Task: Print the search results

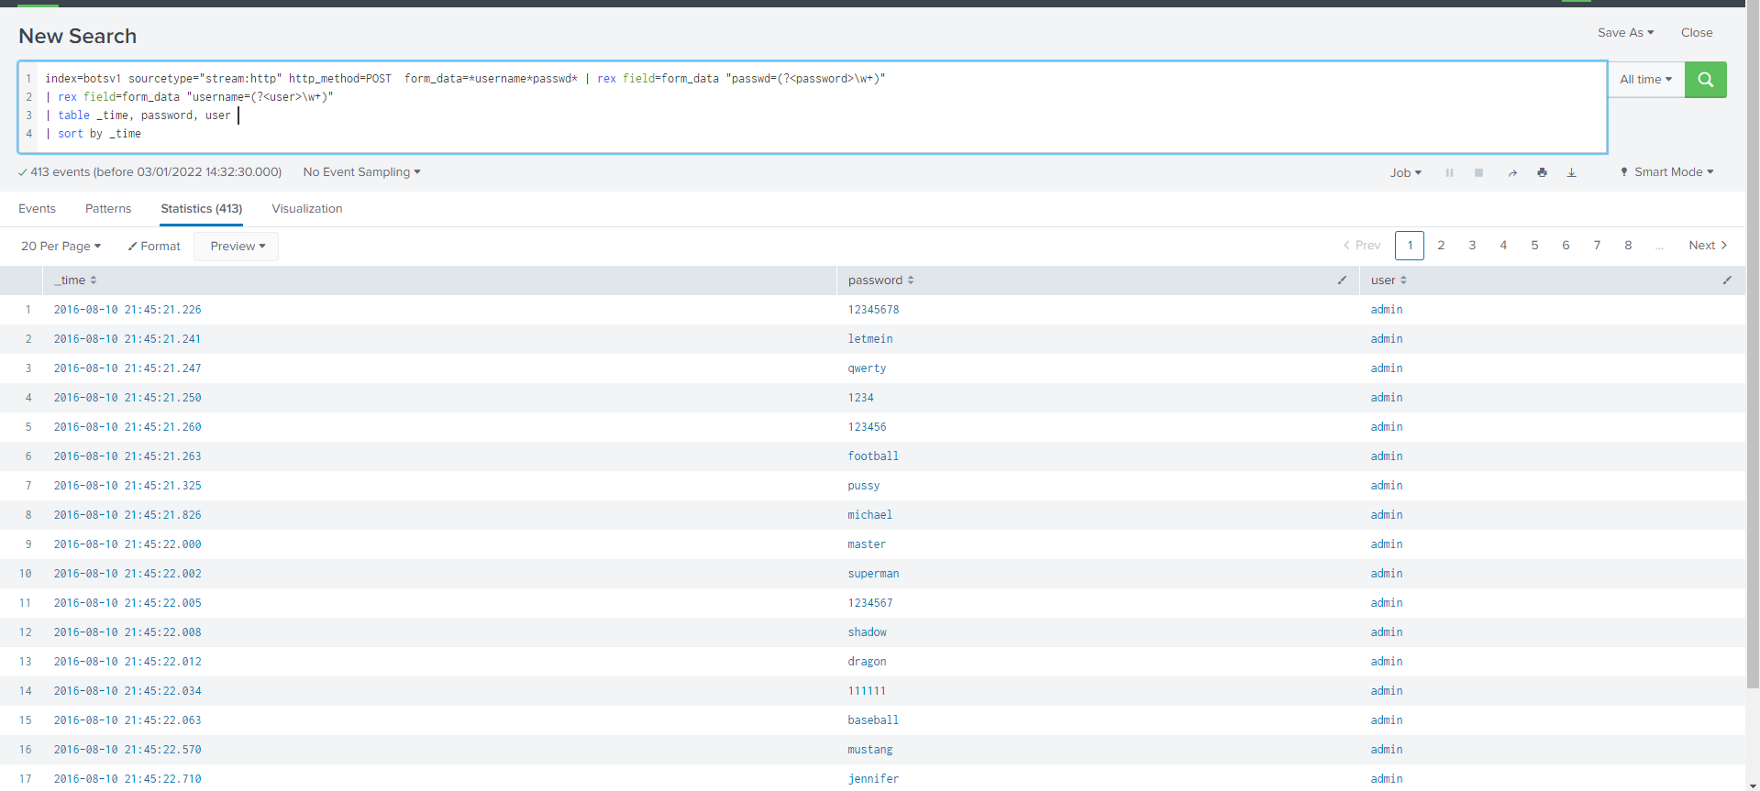Action: coord(1542,172)
